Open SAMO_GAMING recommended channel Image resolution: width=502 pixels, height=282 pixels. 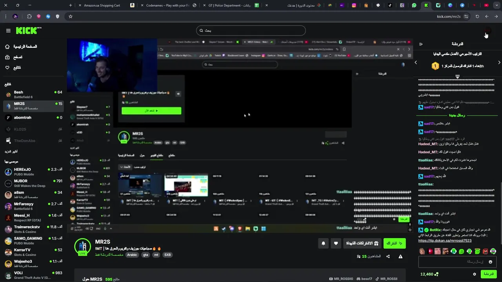coord(33,240)
